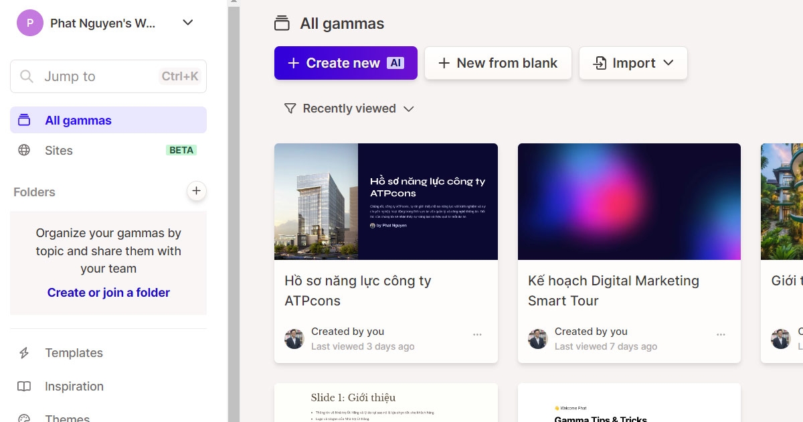
Task: Click the plus icon on New from blank
Action: (x=444, y=63)
